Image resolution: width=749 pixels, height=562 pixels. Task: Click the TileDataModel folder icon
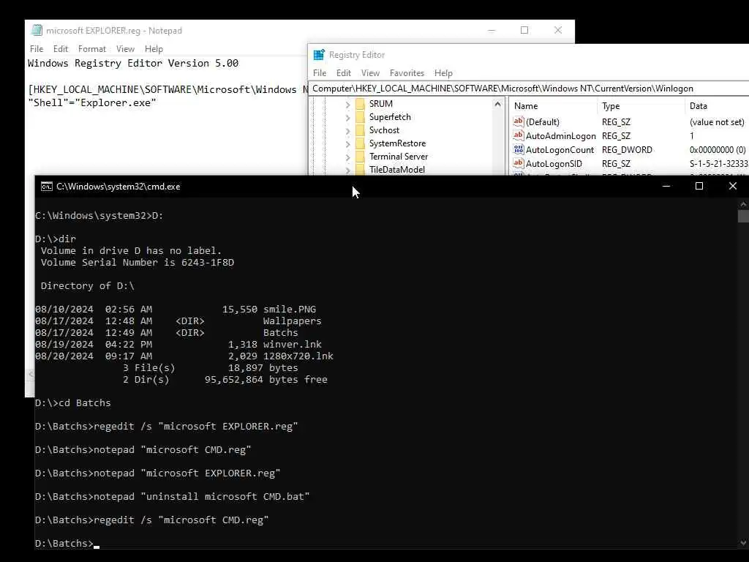point(360,169)
